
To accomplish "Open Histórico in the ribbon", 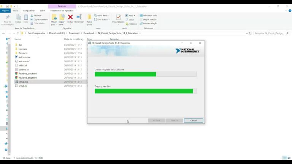I will point(131,24).
